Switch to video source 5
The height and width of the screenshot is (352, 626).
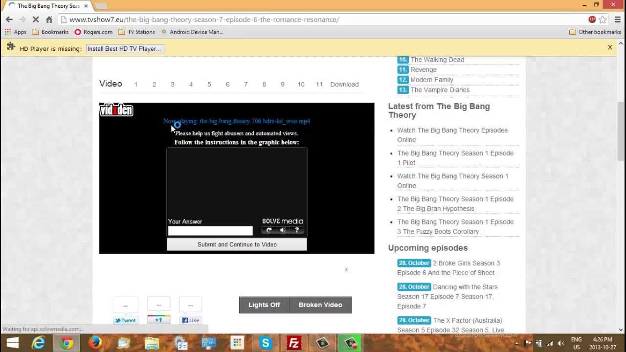[x=209, y=84]
